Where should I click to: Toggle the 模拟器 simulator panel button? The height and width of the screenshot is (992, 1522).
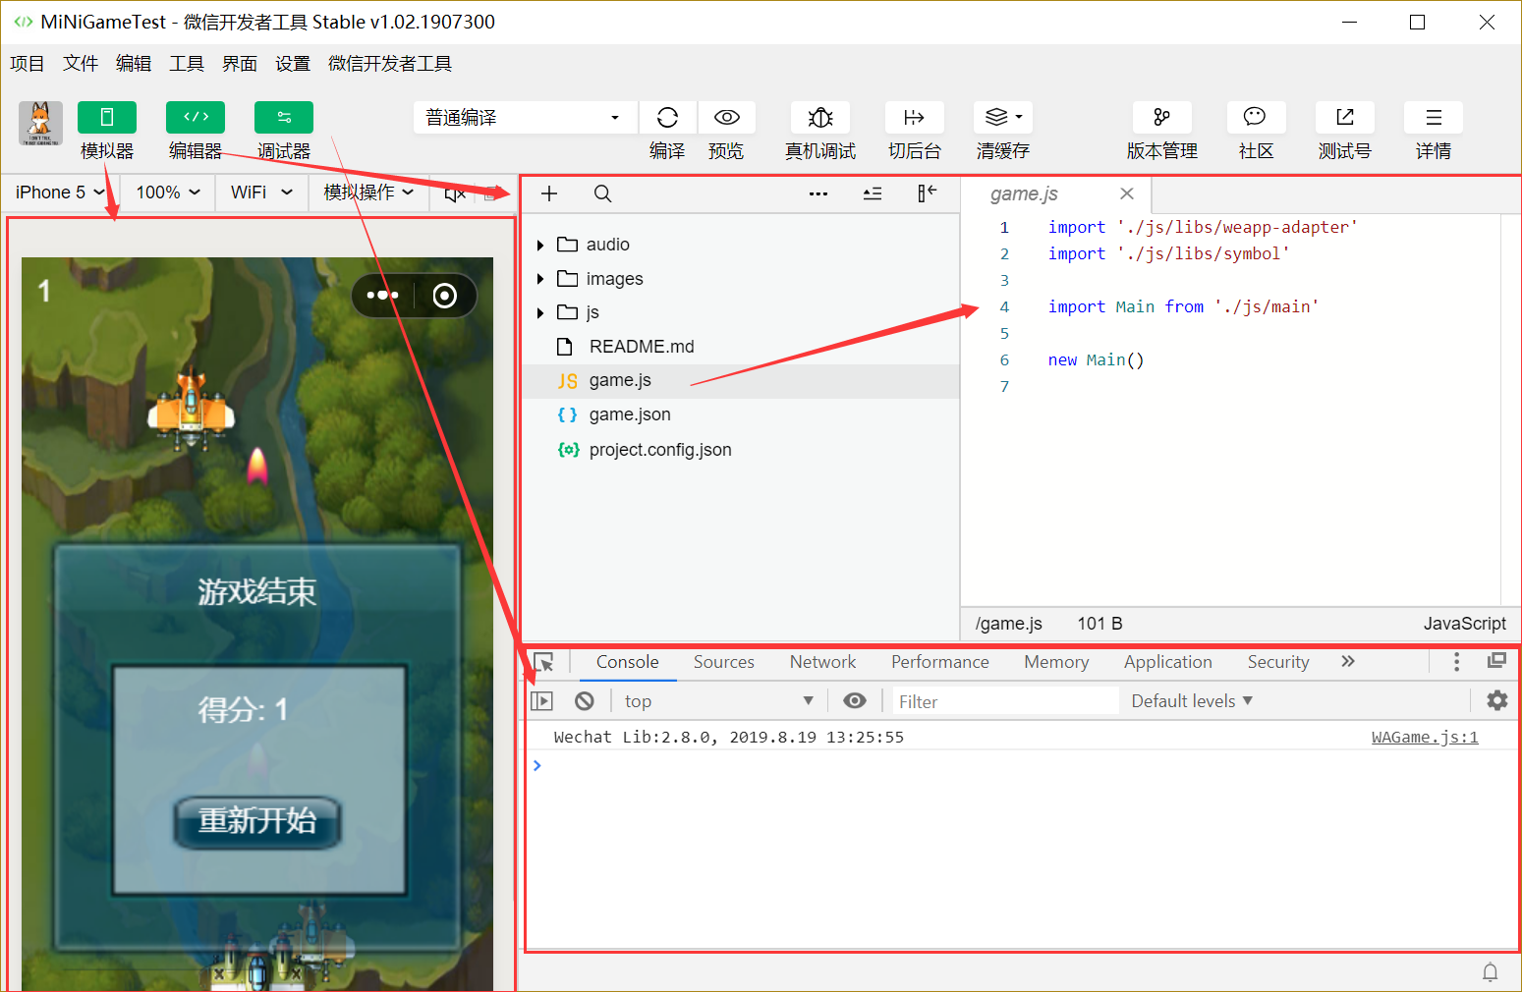[107, 117]
